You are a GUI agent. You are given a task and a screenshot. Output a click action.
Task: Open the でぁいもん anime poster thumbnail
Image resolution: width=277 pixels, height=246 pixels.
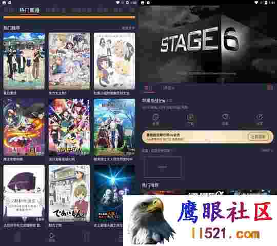click(x=69, y=193)
